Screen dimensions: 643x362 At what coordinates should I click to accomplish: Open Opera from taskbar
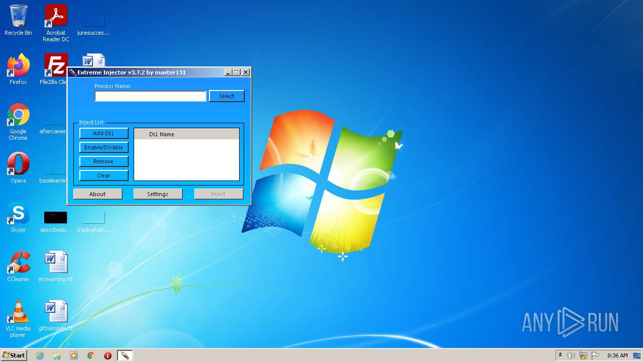108,355
